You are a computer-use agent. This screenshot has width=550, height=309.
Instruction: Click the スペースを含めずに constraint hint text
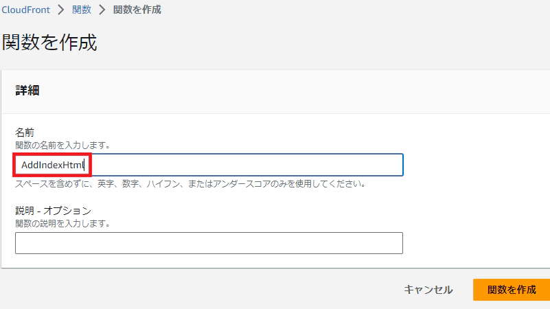pos(190,184)
